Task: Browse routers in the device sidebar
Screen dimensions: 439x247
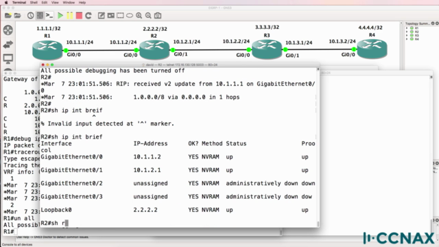Action: point(8,30)
